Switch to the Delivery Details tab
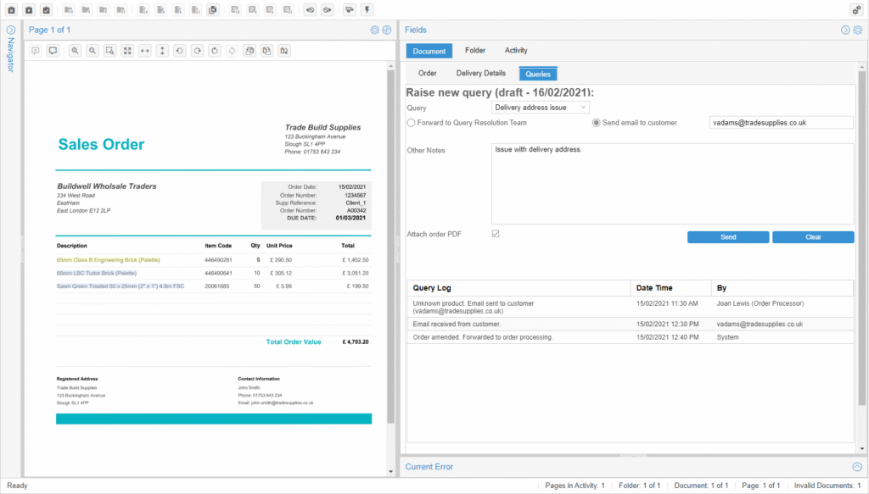Screen dimensions: 869x494 coord(480,74)
